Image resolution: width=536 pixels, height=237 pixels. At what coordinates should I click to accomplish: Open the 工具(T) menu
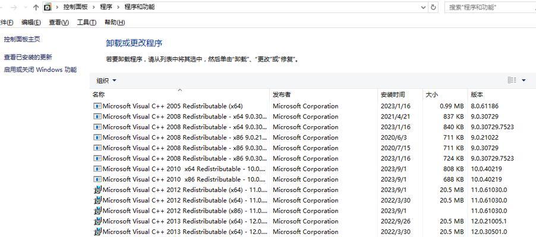(87, 23)
